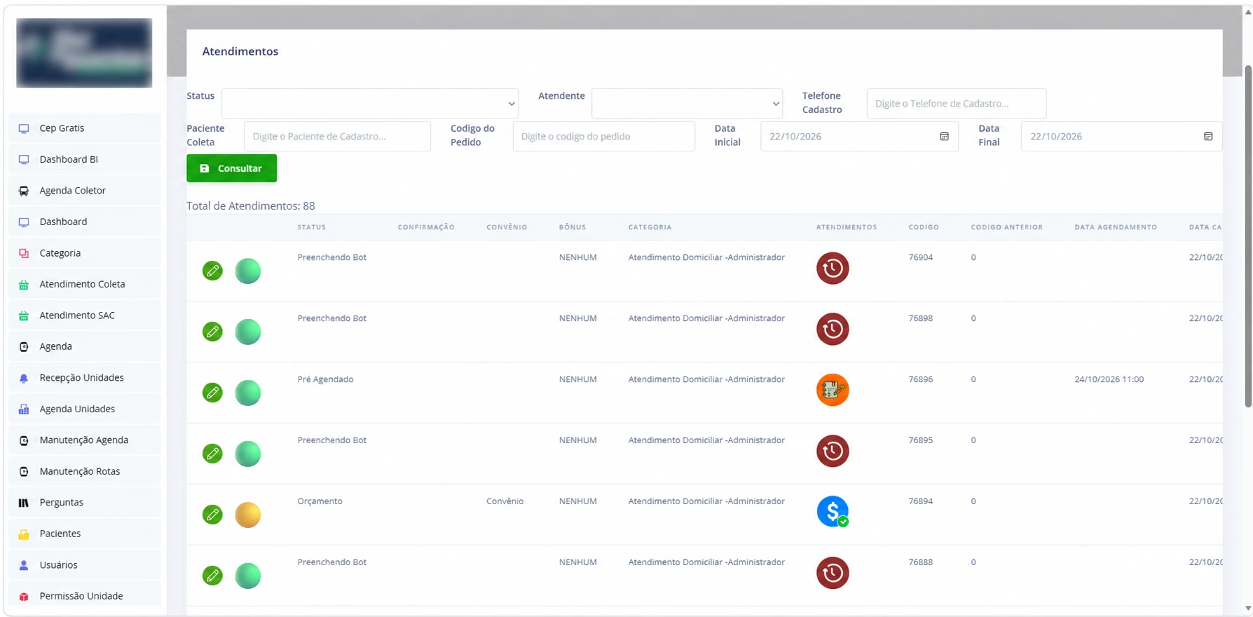The height and width of the screenshot is (617, 1253).
Task: Focus the Paciente Coleta input field
Action: coord(337,136)
